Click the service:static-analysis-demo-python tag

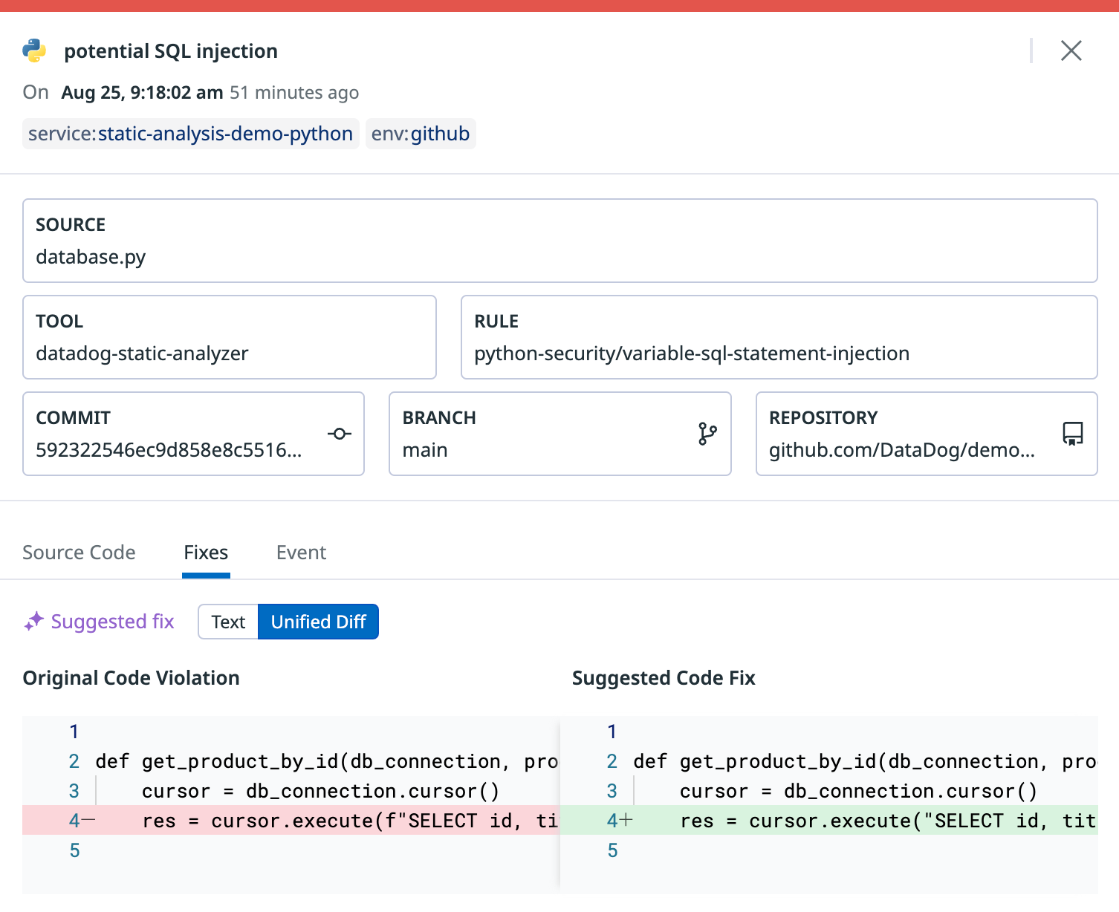tap(190, 134)
